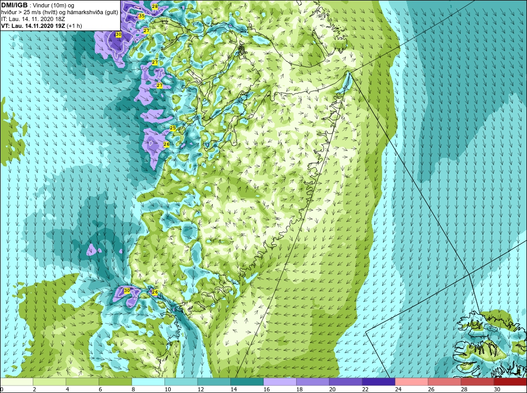Click the 28–30 m/s red legend swatch

pos(477,381)
